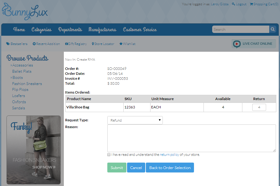
Task: Click the Return quantity field
Action: click(259, 107)
